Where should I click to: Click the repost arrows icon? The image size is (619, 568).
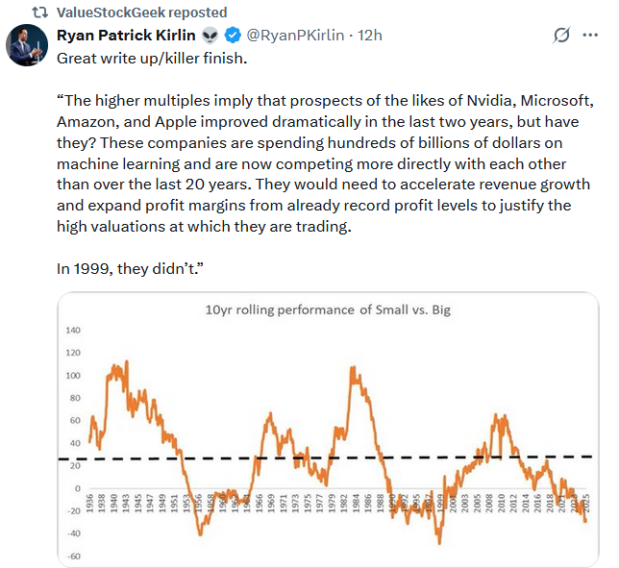(x=39, y=12)
